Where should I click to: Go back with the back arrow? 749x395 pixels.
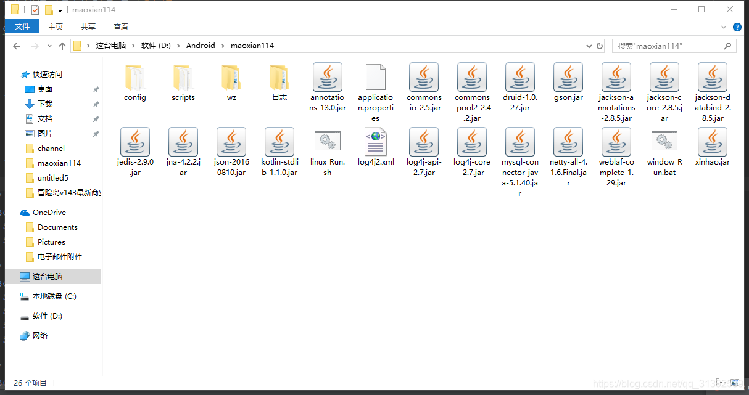[17, 46]
